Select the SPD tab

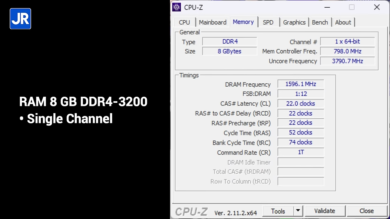268,23
